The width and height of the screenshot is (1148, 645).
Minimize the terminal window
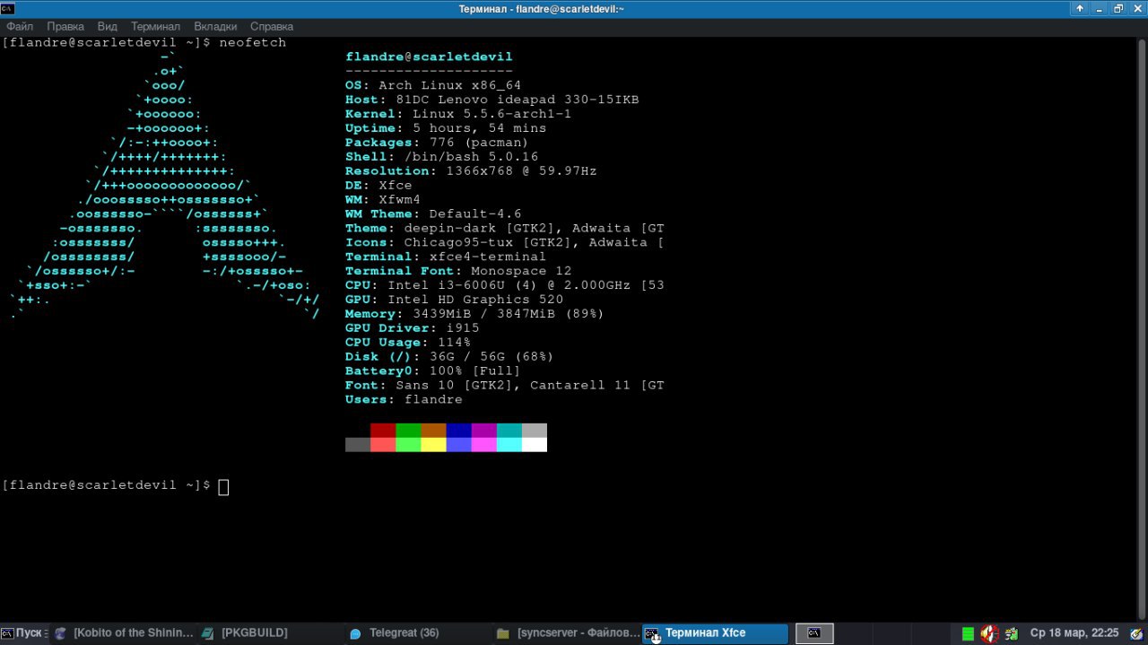[x=1100, y=8]
